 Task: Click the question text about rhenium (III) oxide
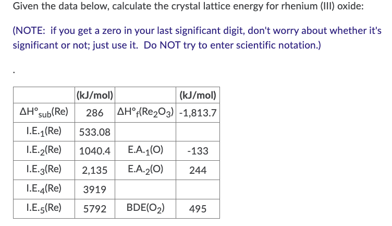pyautogui.click(x=188, y=6)
